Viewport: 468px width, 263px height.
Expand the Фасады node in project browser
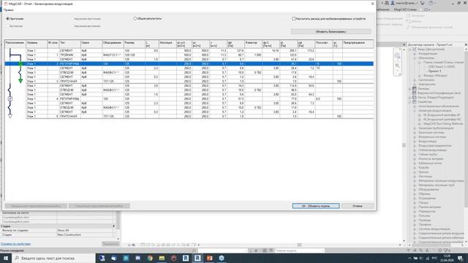tap(419, 76)
